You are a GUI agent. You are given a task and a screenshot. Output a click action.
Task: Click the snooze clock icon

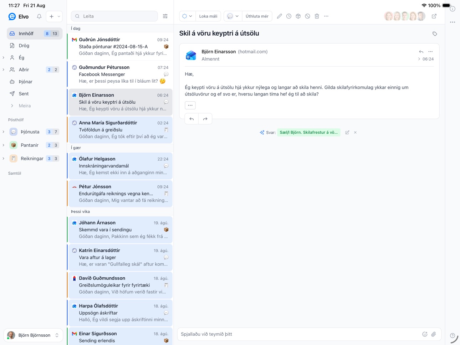point(289,16)
